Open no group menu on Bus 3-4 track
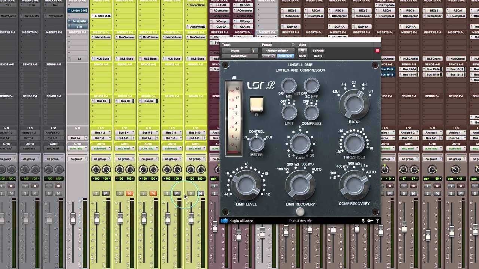 125,159
